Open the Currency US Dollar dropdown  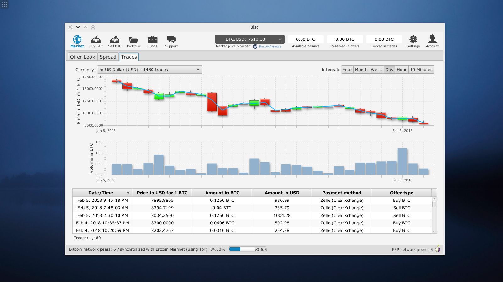[150, 70]
